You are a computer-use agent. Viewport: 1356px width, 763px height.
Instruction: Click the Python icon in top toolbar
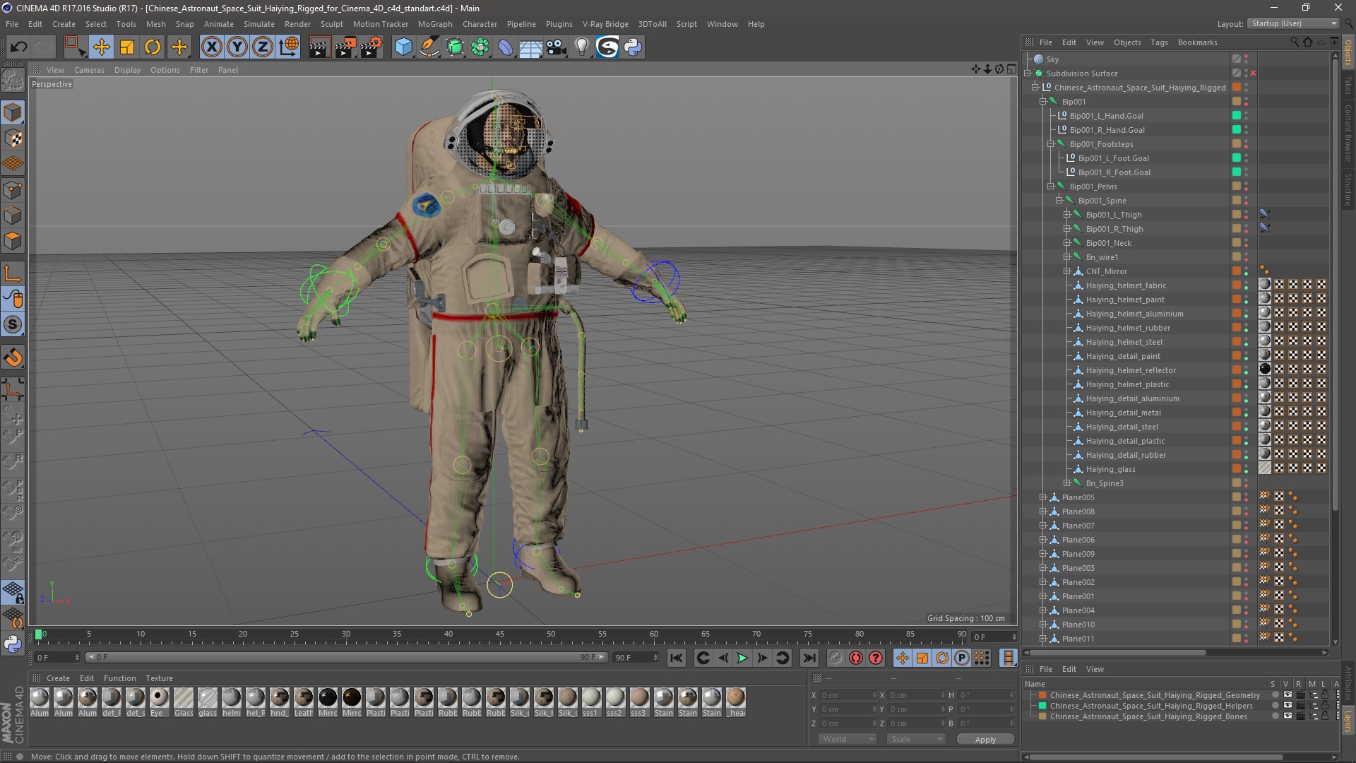pyautogui.click(x=633, y=47)
